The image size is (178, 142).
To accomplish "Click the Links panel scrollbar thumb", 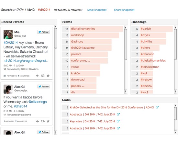I will coord(175,114).
